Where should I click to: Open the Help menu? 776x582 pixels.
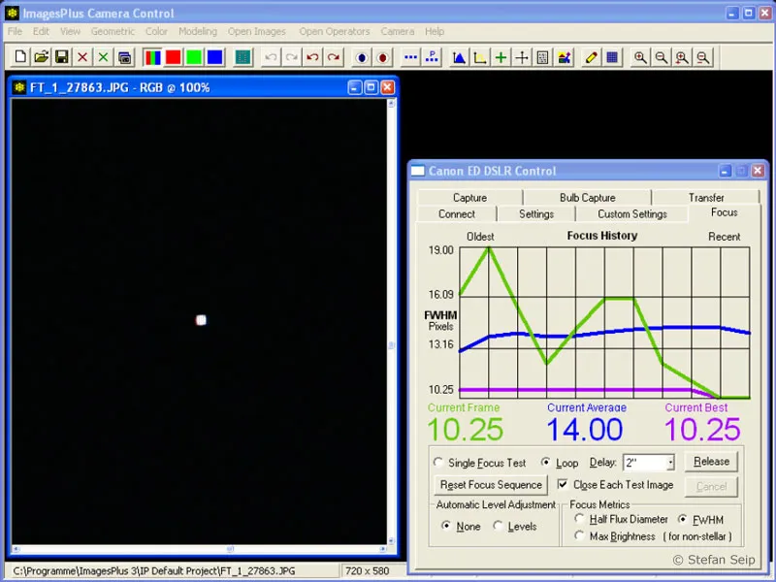tap(435, 31)
